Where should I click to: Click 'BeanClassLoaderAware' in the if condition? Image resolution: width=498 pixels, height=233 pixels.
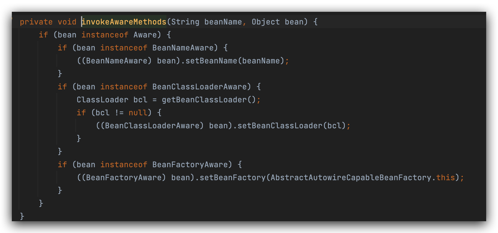click(200, 87)
